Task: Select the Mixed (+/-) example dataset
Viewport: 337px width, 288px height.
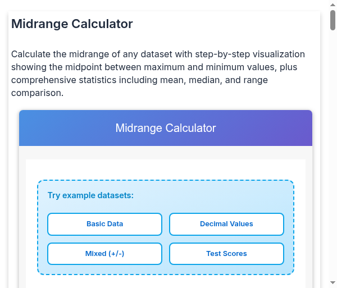Action: point(104,254)
